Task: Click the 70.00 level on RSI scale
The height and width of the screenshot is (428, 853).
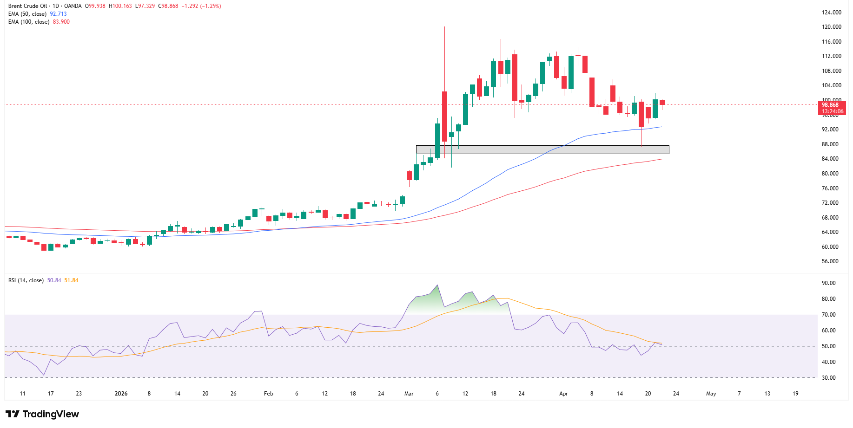Action: coord(828,315)
